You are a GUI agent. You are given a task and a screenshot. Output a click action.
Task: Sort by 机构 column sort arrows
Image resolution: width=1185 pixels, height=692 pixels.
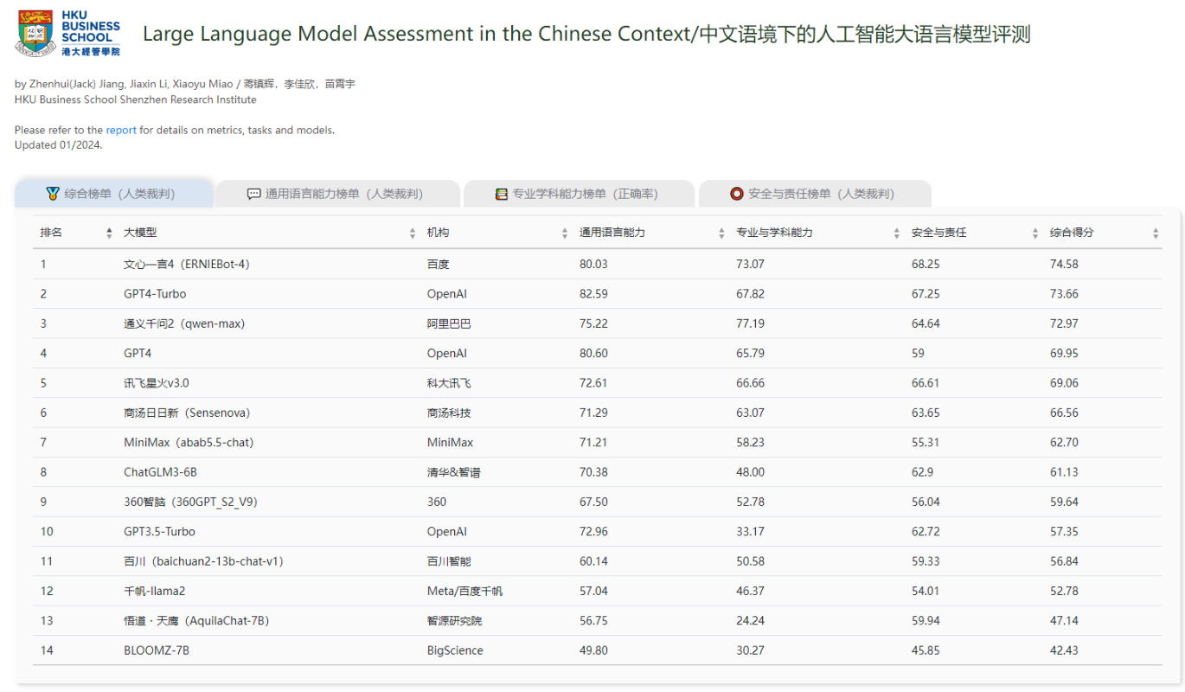pyautogui.click(x=565, y=234)
